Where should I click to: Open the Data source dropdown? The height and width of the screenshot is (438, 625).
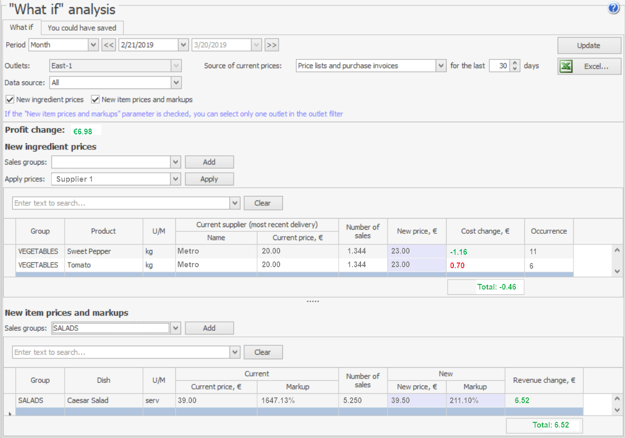176,82
